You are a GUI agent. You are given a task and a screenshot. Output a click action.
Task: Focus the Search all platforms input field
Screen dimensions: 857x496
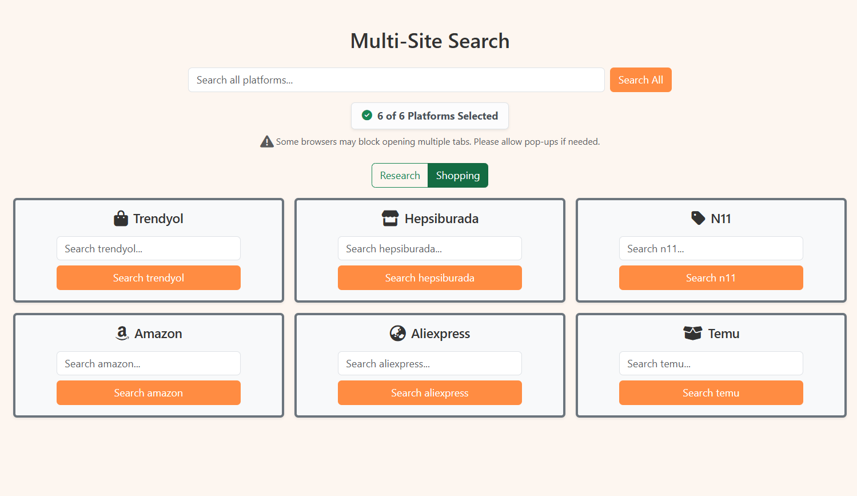pos(396,80)
